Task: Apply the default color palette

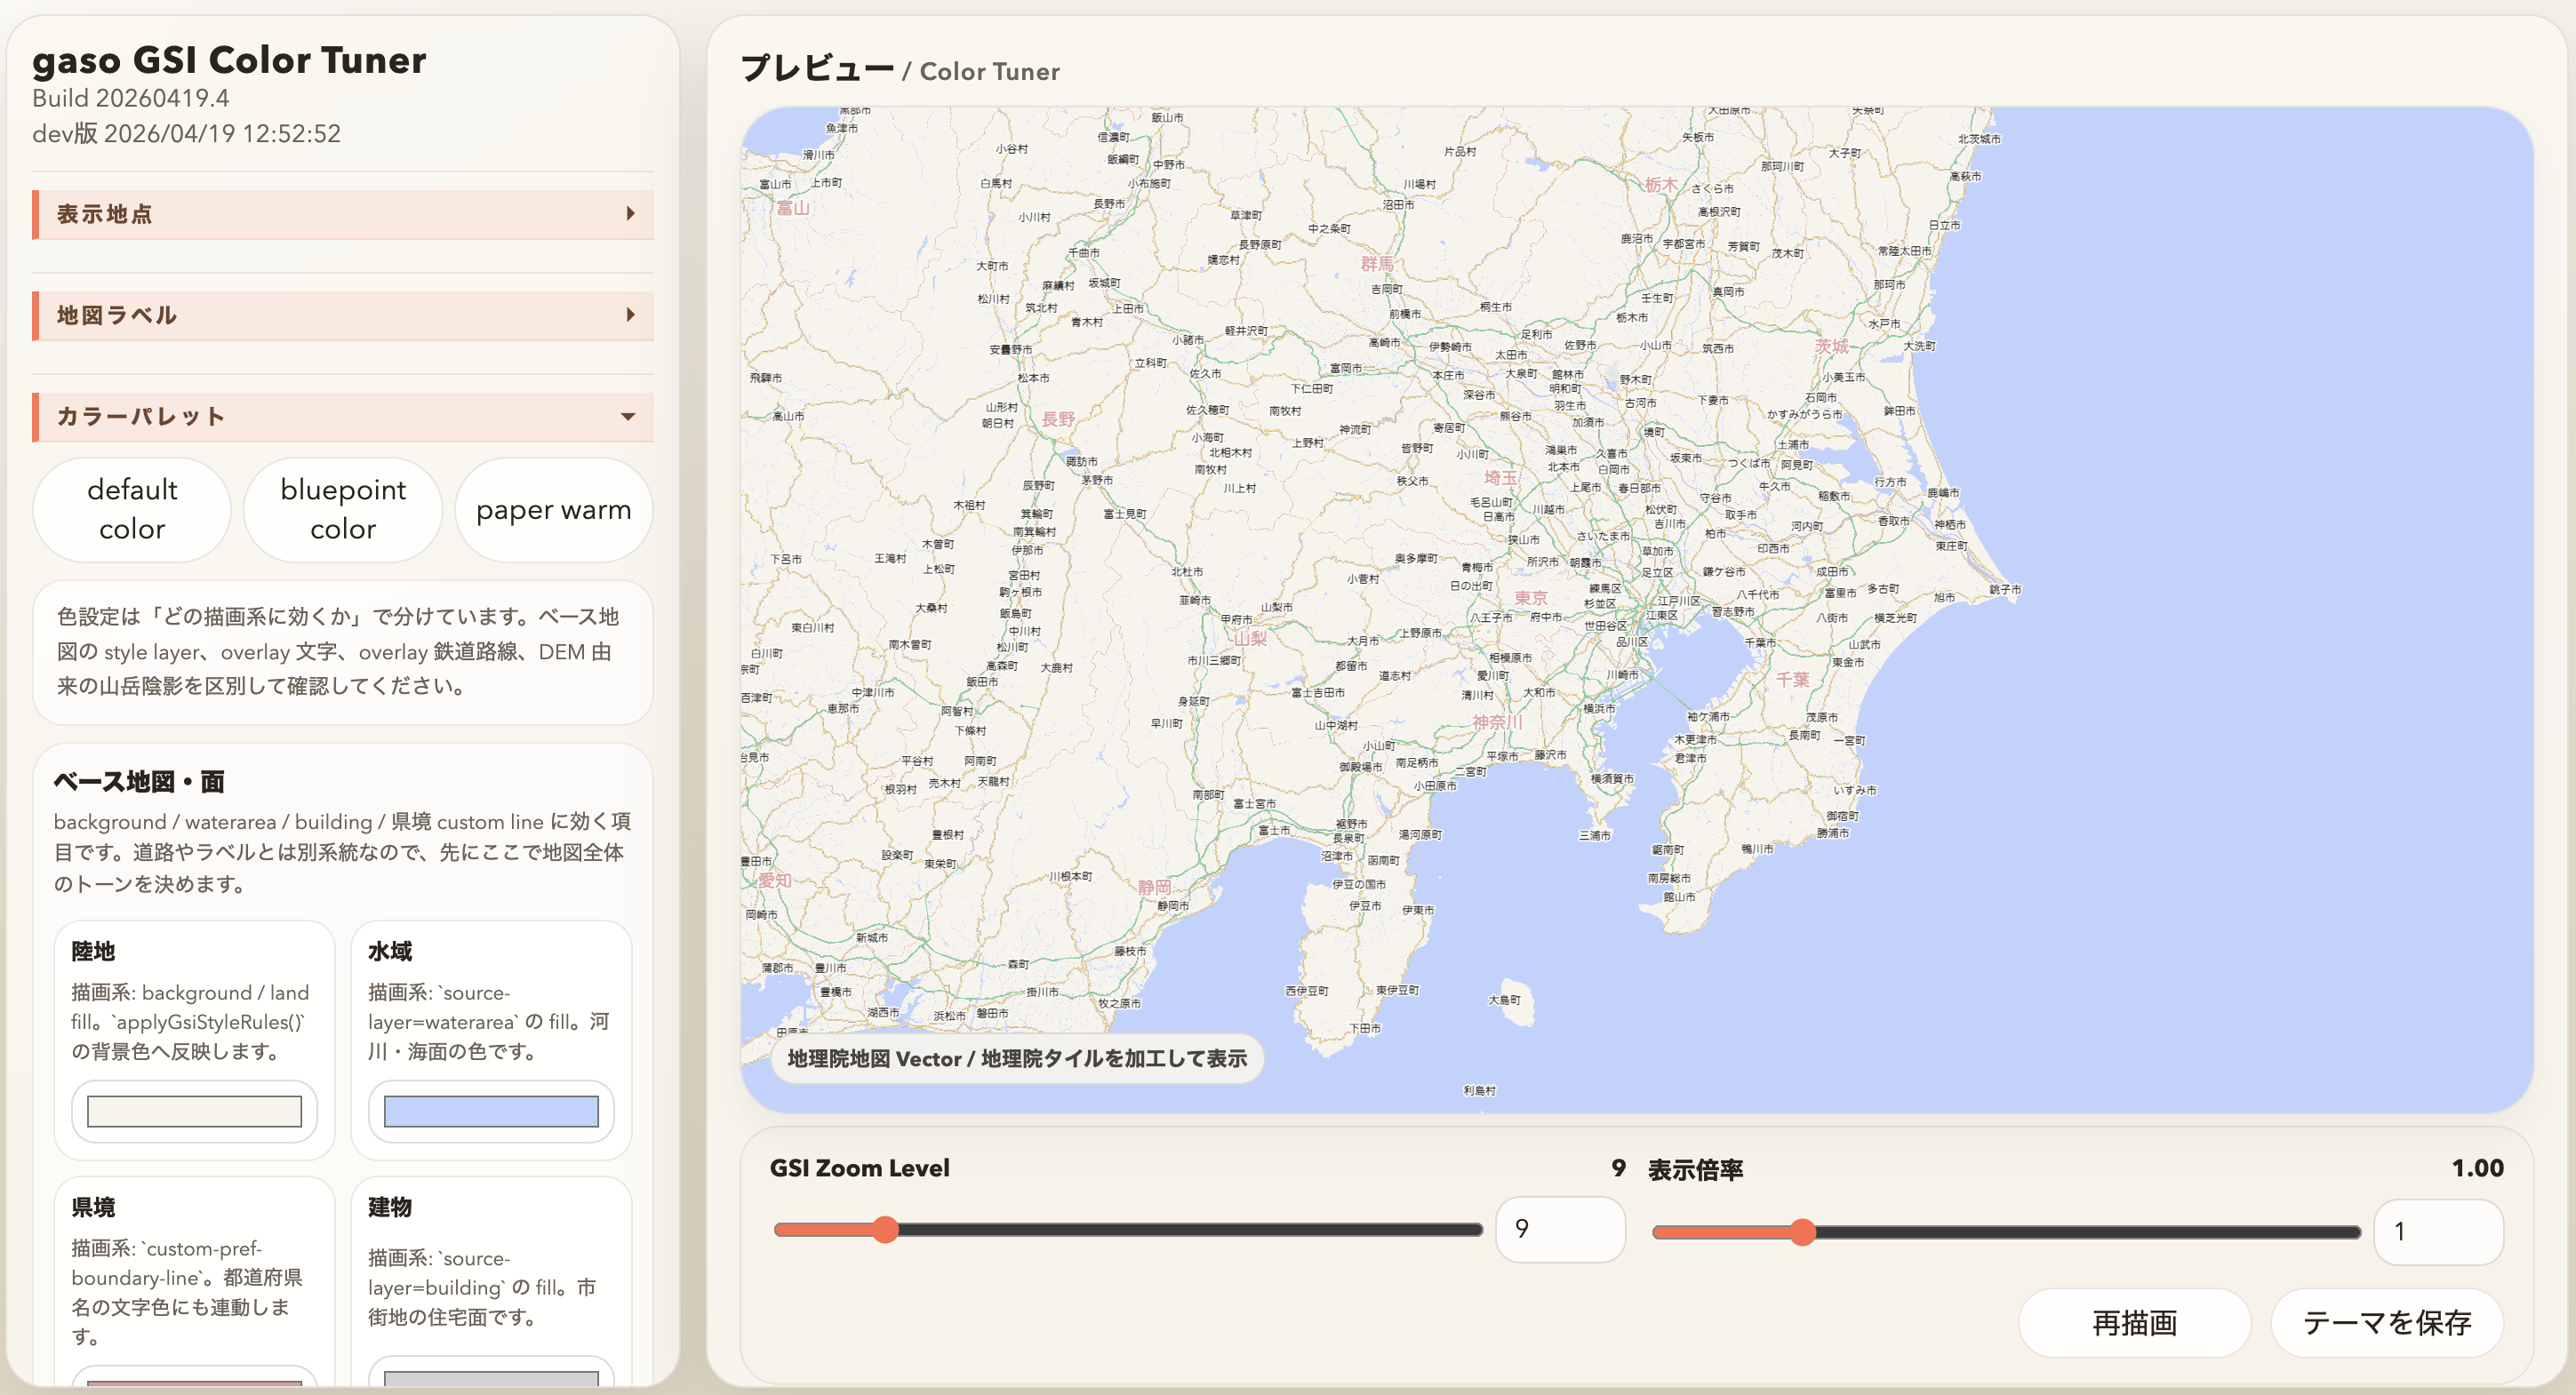Action: point(132,510)
